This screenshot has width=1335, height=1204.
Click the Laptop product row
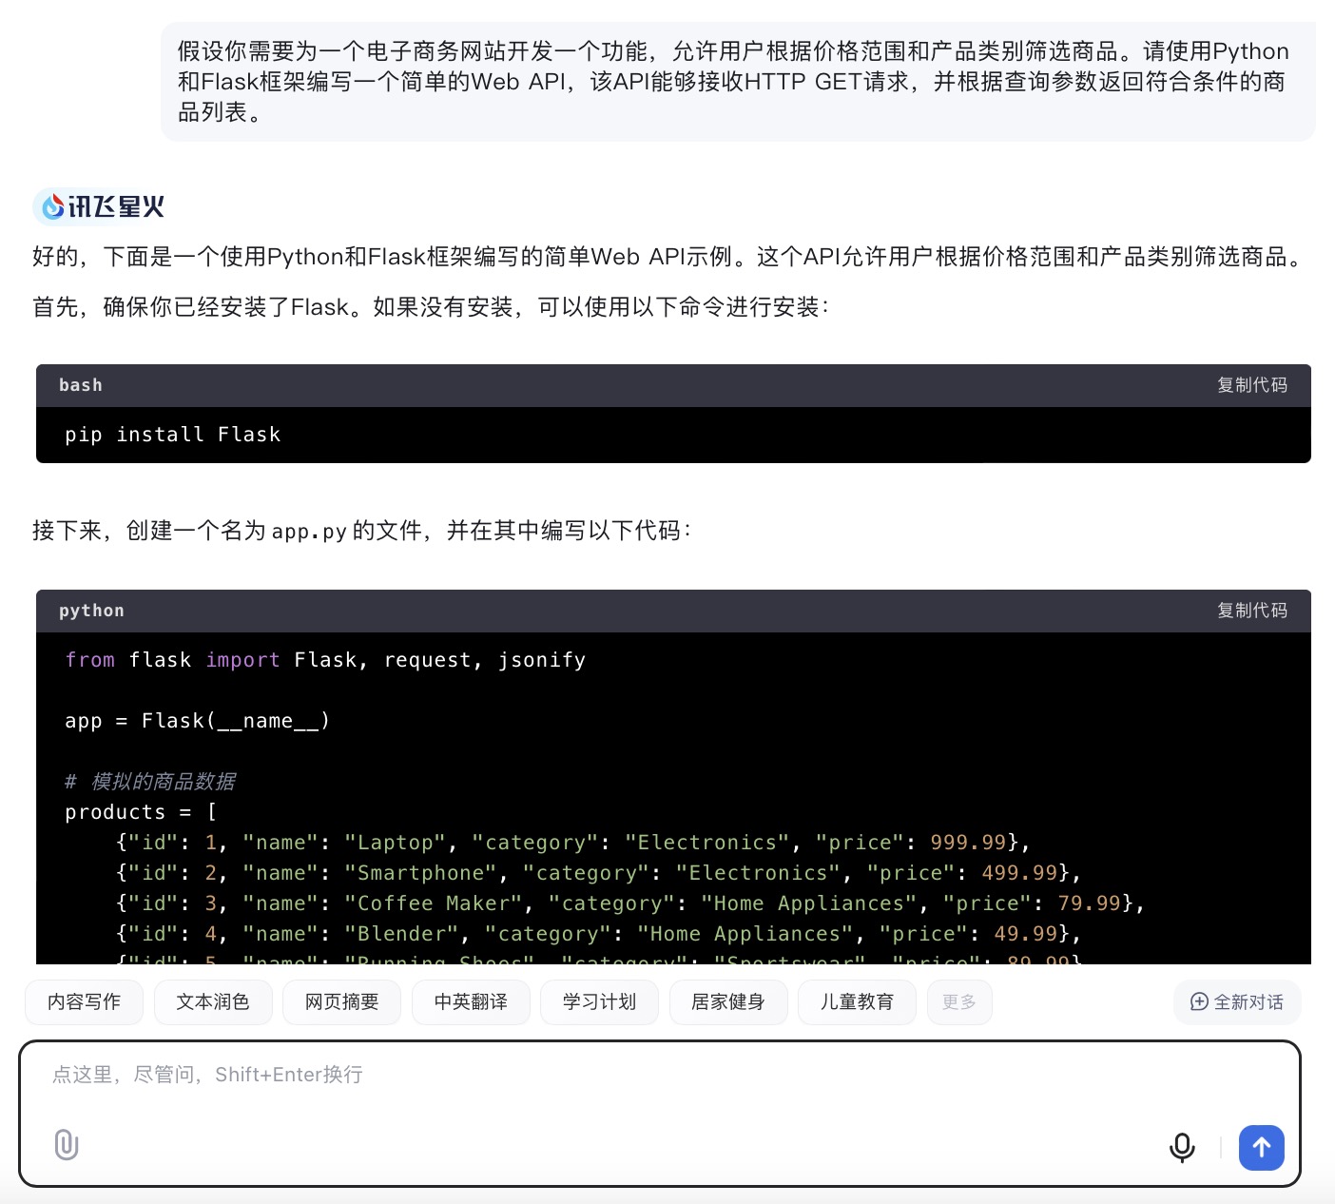pyautogui.click(x=573, y=843)
